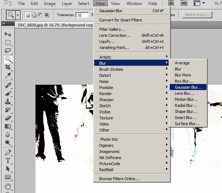222x193 pixels.
Task: Expand the Sharpen filter submenu
Action: point(131,100)
